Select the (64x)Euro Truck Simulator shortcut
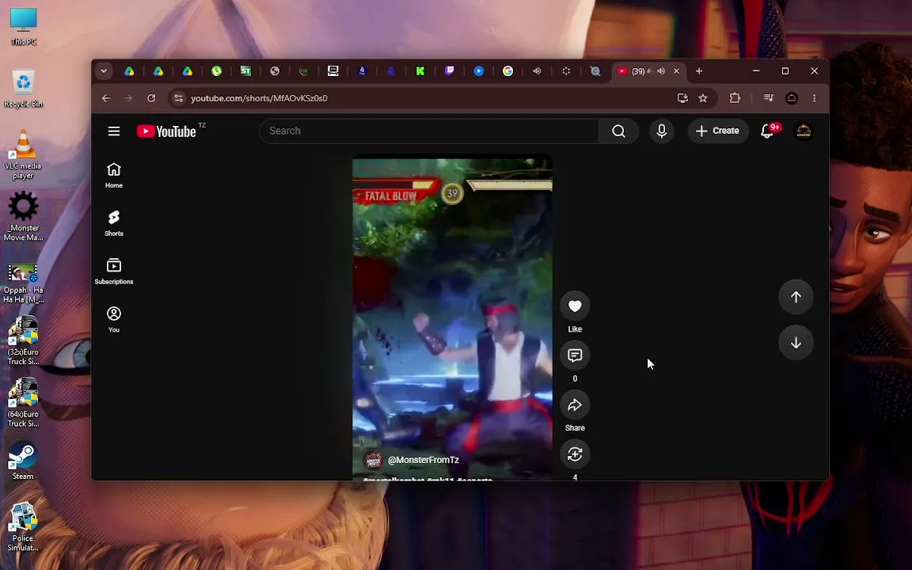 [23, 403]
